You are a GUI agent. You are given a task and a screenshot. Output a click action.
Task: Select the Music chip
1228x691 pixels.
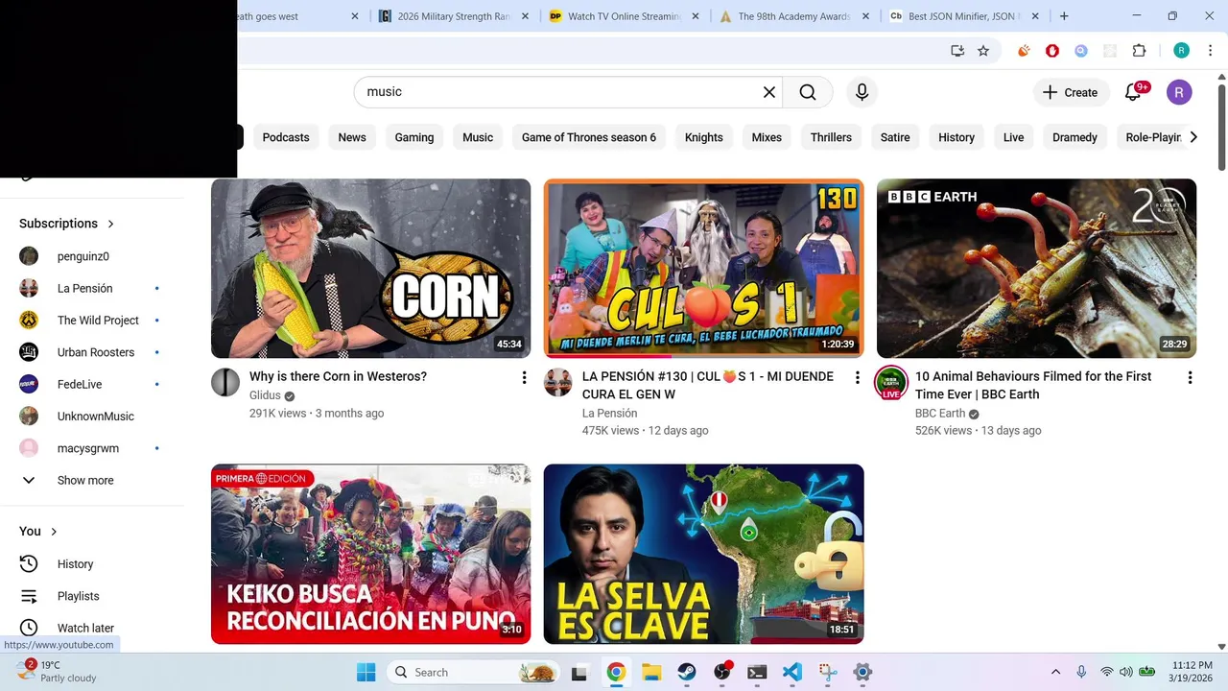478,137
